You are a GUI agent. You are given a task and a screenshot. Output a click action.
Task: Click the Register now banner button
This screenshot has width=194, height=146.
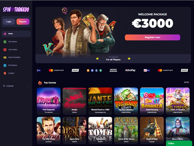tap(152, 37)
